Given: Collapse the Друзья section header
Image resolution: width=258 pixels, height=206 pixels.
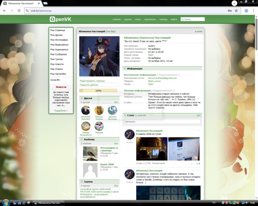Looking at the screenshot, I should pyautogui.click(x=100, y=98).
